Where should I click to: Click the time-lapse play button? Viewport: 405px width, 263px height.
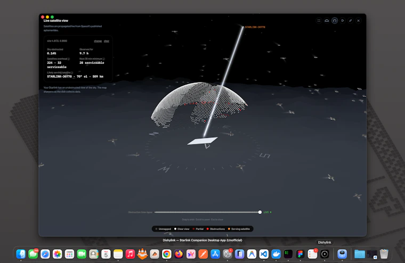(x=343, y=21)
